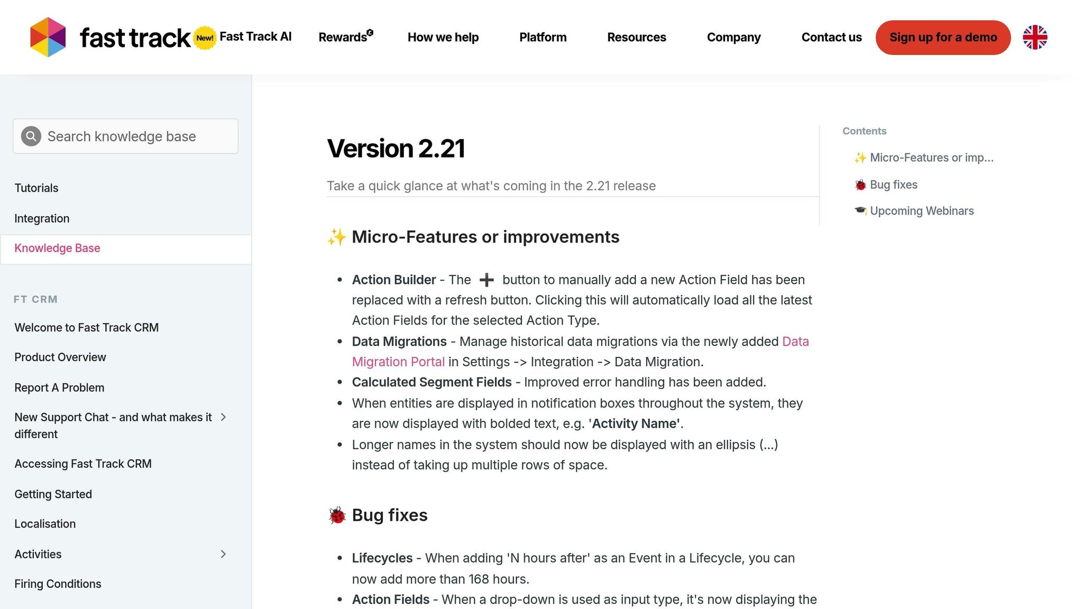Open the Contact us page
Image resolution: width=1083 pixels, height=609 pixels.
pyautogui.click(x=831, y=38)
